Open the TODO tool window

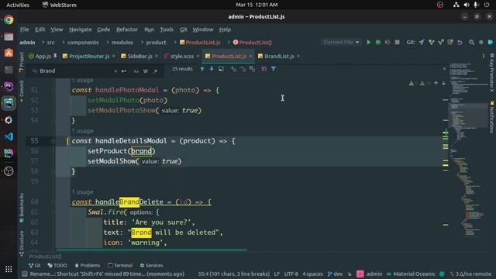pyautogui.click(x=57, y=265)
